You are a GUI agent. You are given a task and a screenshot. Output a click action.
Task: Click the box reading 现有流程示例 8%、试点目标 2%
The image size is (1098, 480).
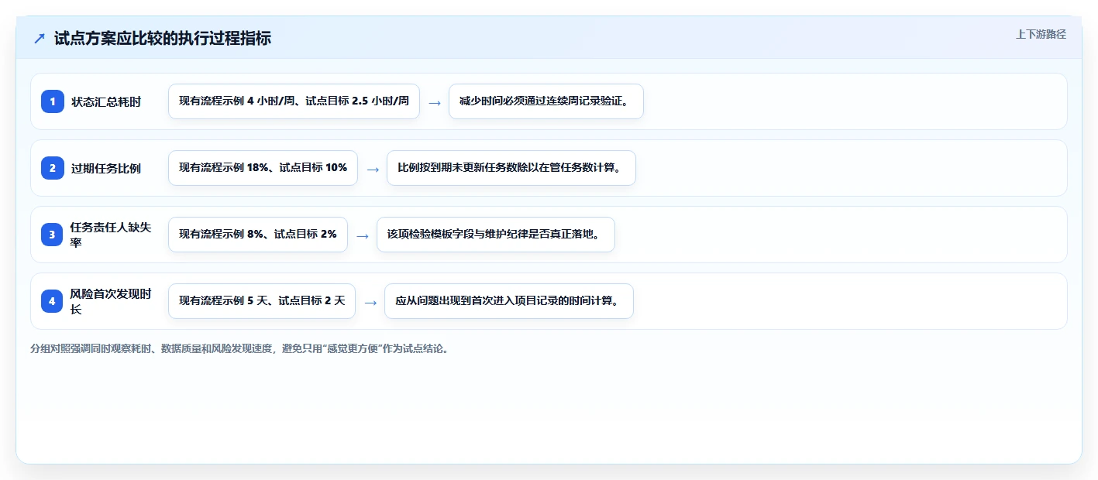pos(258,235)
